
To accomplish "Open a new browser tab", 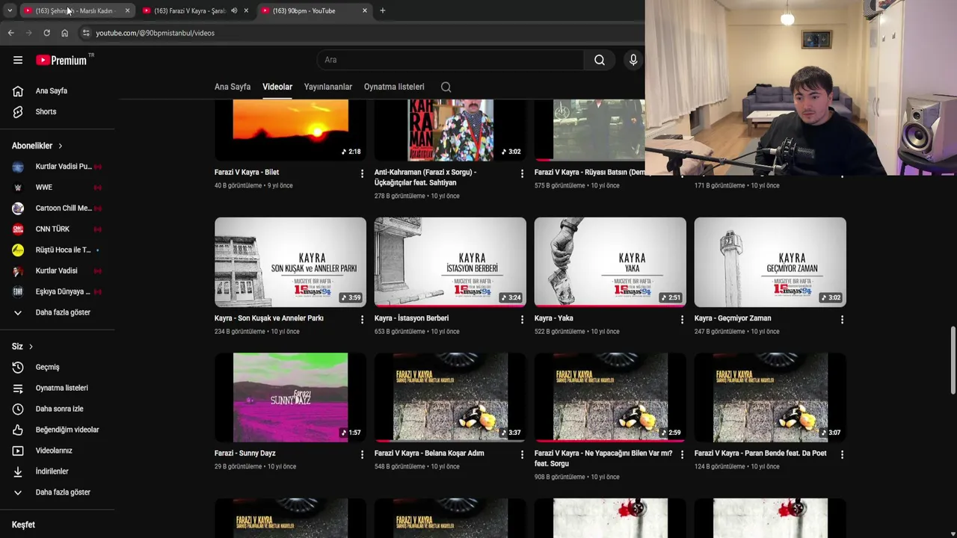I will (x=382, y=10).
